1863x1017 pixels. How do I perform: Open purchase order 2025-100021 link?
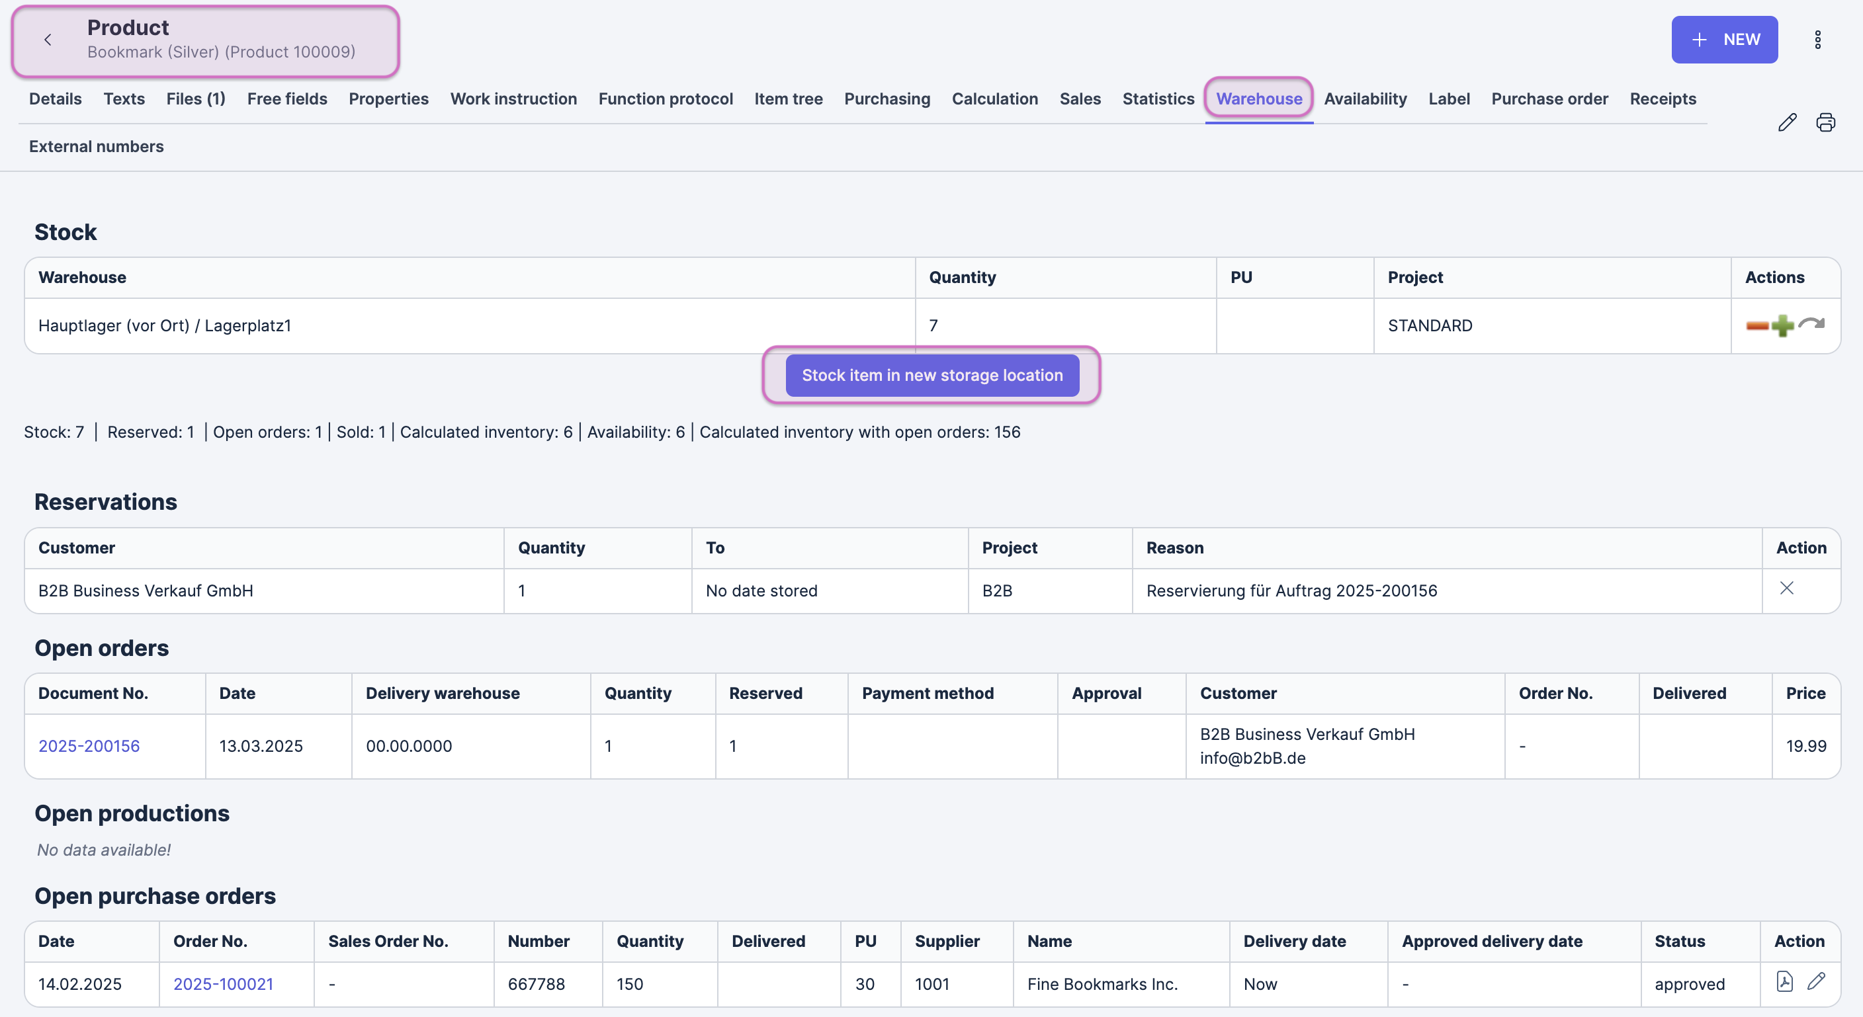click(223, 984)
